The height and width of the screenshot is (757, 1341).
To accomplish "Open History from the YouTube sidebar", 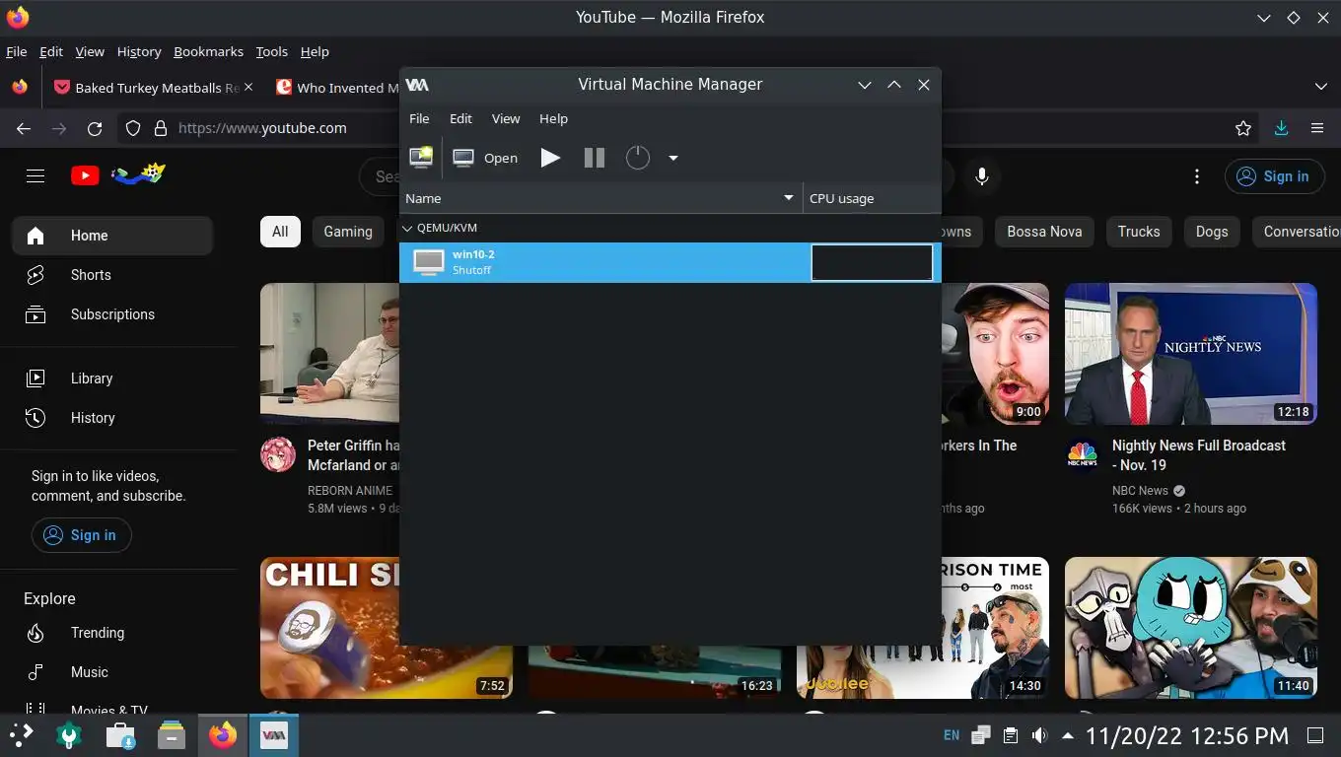I will point(112,418).
